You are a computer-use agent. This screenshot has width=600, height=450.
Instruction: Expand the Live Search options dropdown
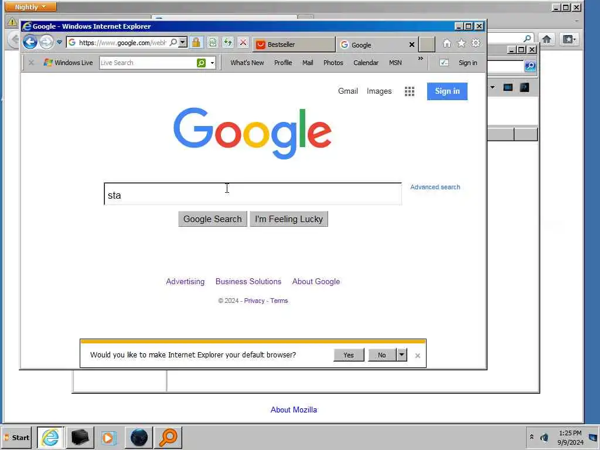click(x=212, y=63)
